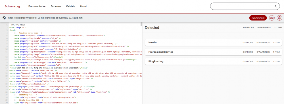Screen dimensions: 284x104
Task: Select the <!DOCTYPE html> code line
Action: (x=17, y=25)
